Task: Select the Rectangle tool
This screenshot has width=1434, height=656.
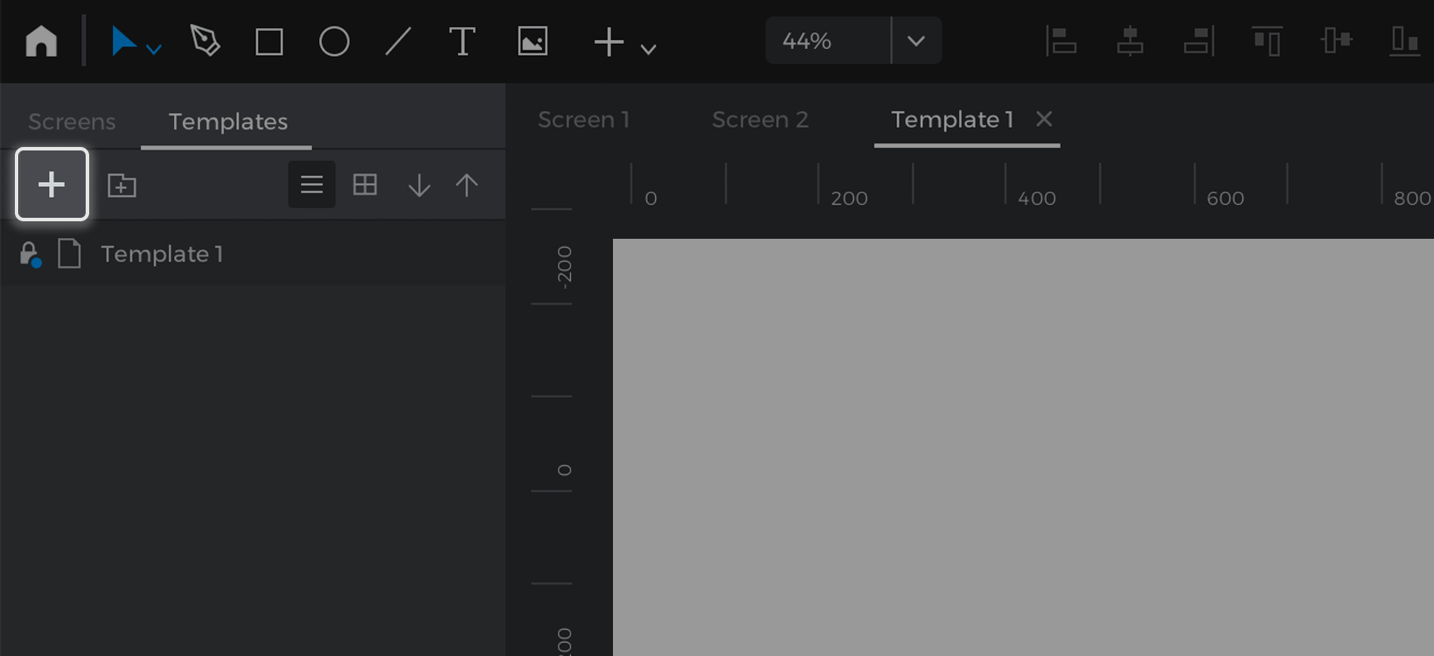Action: click(269, 42)
